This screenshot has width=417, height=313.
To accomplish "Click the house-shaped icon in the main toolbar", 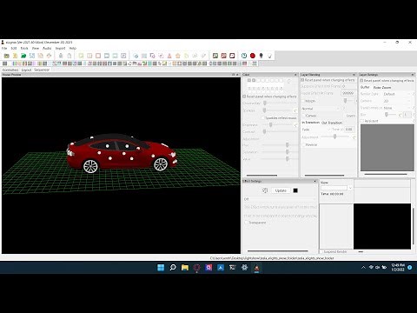I will [x=178, y=56].
